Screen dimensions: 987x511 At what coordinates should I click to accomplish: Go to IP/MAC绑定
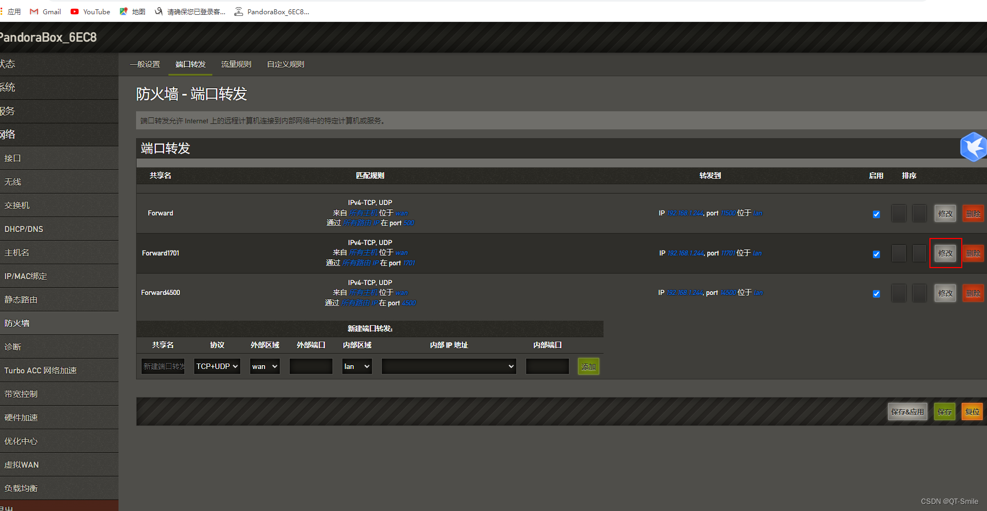(59, 276)
